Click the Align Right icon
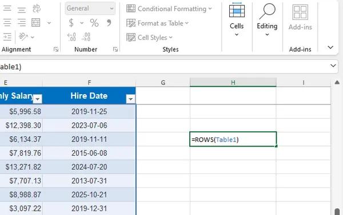 pyautogui.click(x=22, y=23)
